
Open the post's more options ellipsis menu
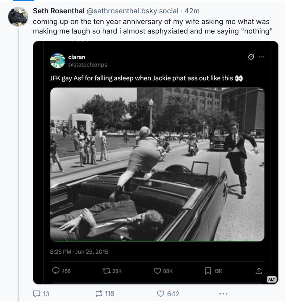click(223, 294)
